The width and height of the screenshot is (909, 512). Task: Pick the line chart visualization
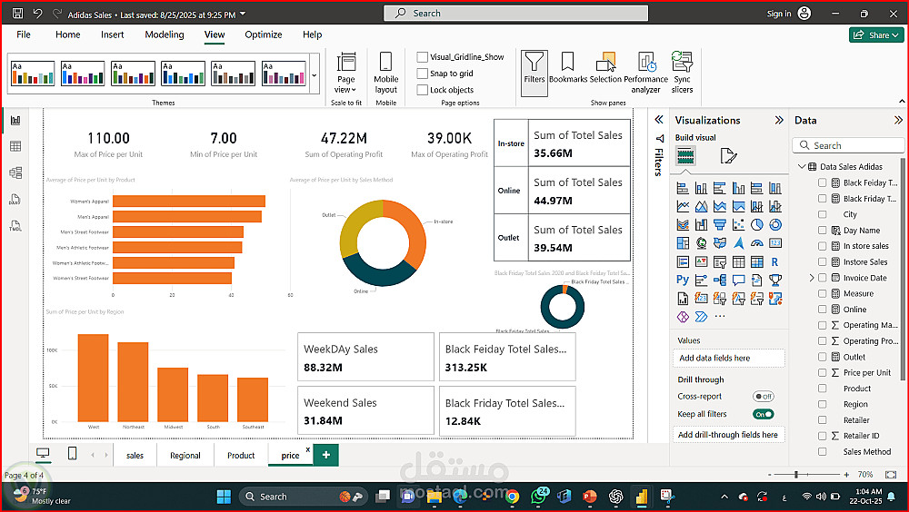click(x=683, y=206)
